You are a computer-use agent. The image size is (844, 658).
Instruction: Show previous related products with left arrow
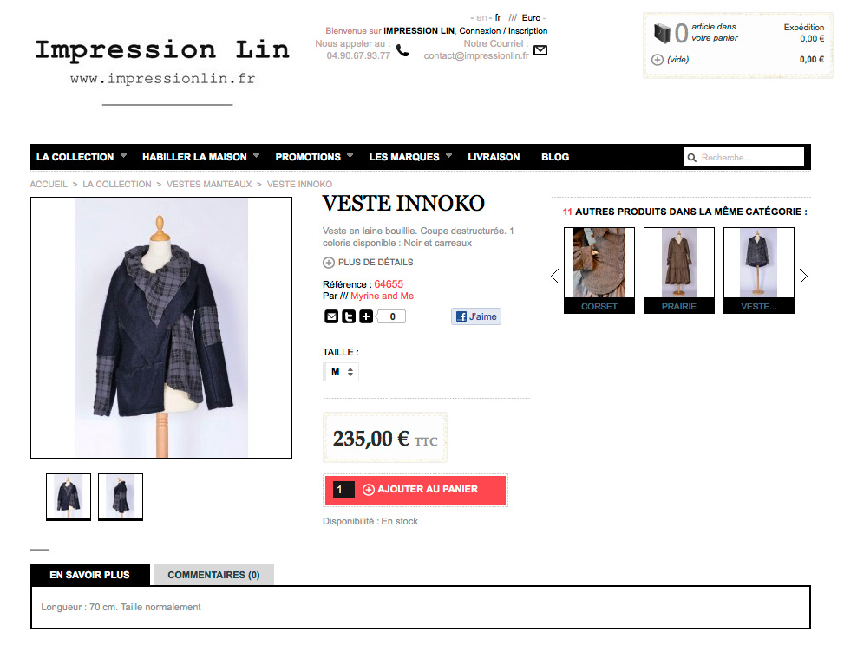(x=555, y=276)
